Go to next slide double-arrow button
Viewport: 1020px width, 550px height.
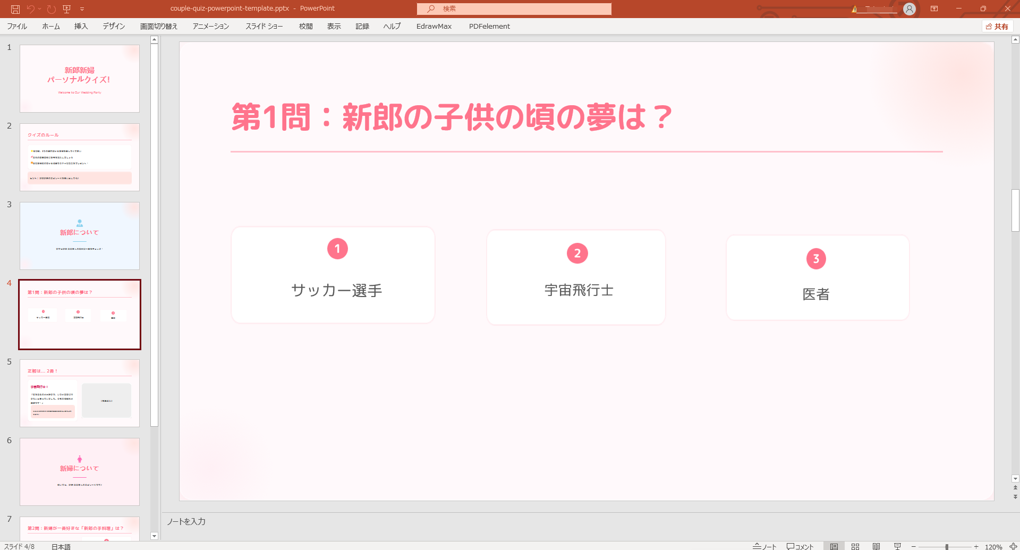[x=1015, y=497]
